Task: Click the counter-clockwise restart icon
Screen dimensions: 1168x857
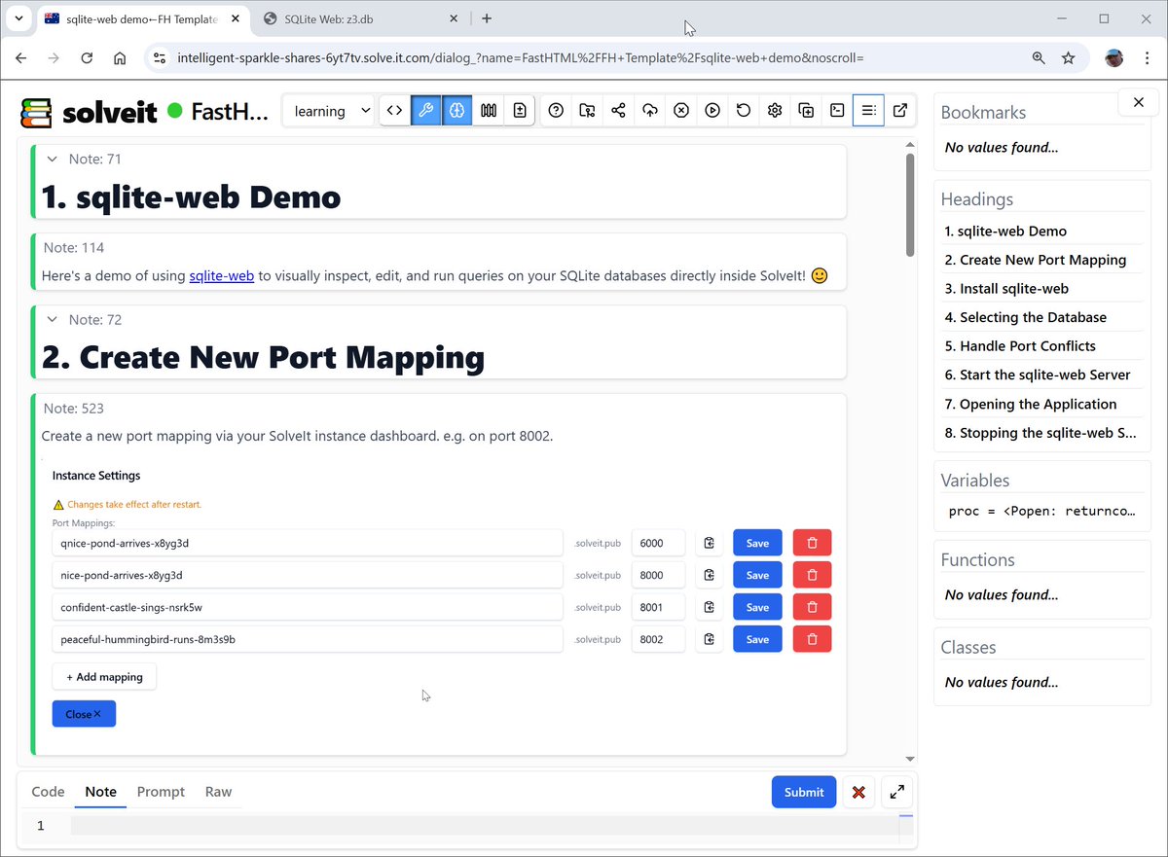Action: [x=744, y=111]
